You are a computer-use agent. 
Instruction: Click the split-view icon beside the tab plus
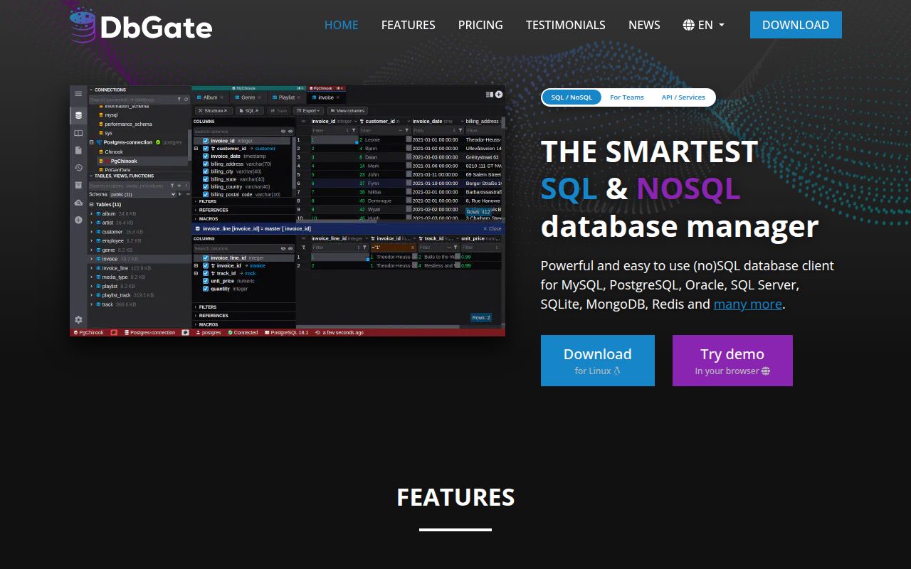(x=490, y=94)
